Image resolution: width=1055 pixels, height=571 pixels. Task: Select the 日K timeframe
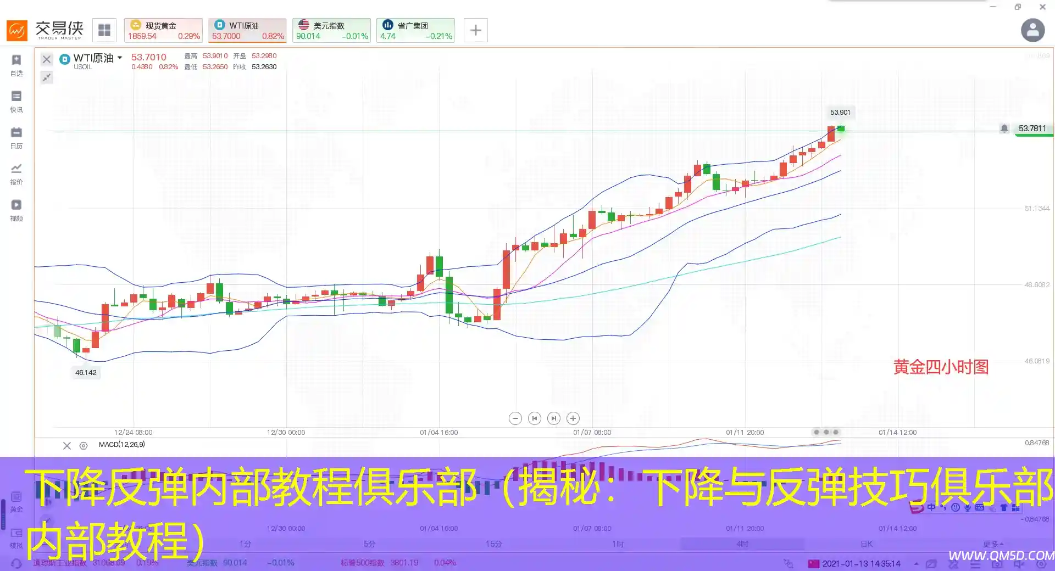pos(867,544)
